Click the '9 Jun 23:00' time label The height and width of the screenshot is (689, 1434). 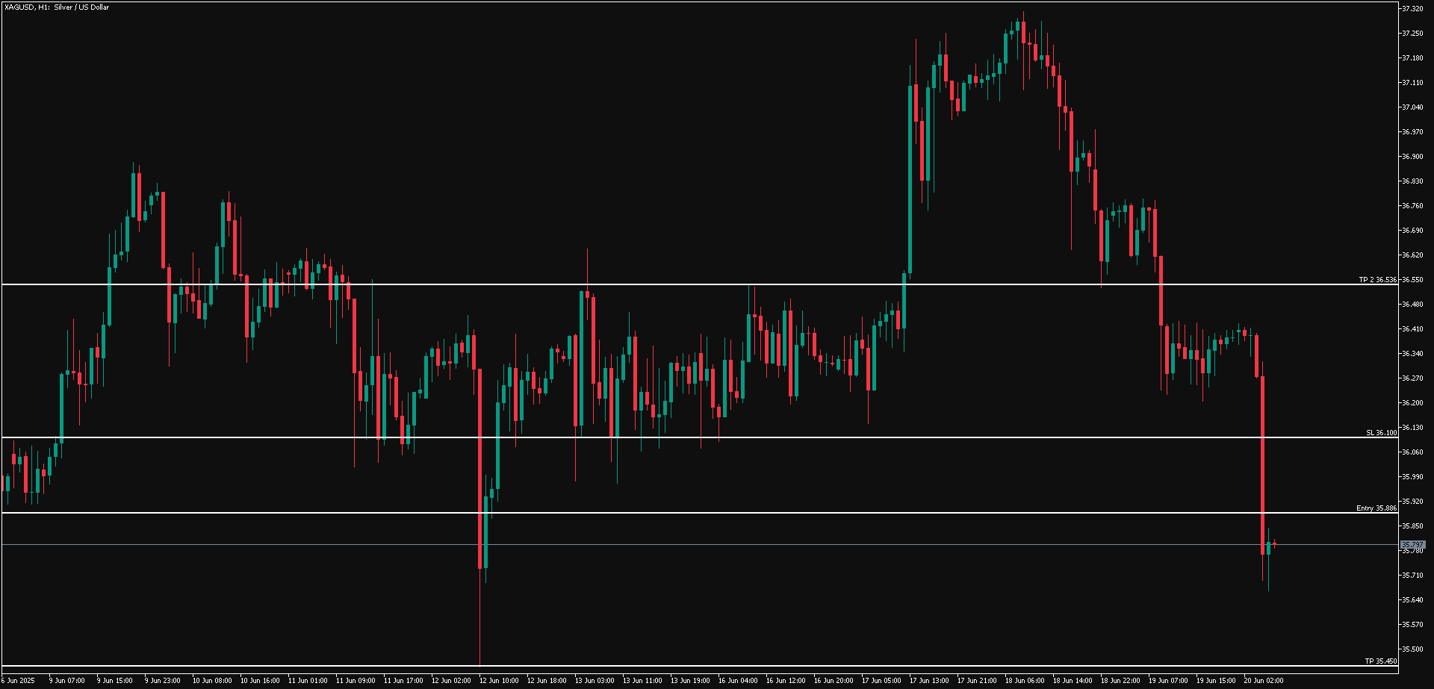coord(163,681)
